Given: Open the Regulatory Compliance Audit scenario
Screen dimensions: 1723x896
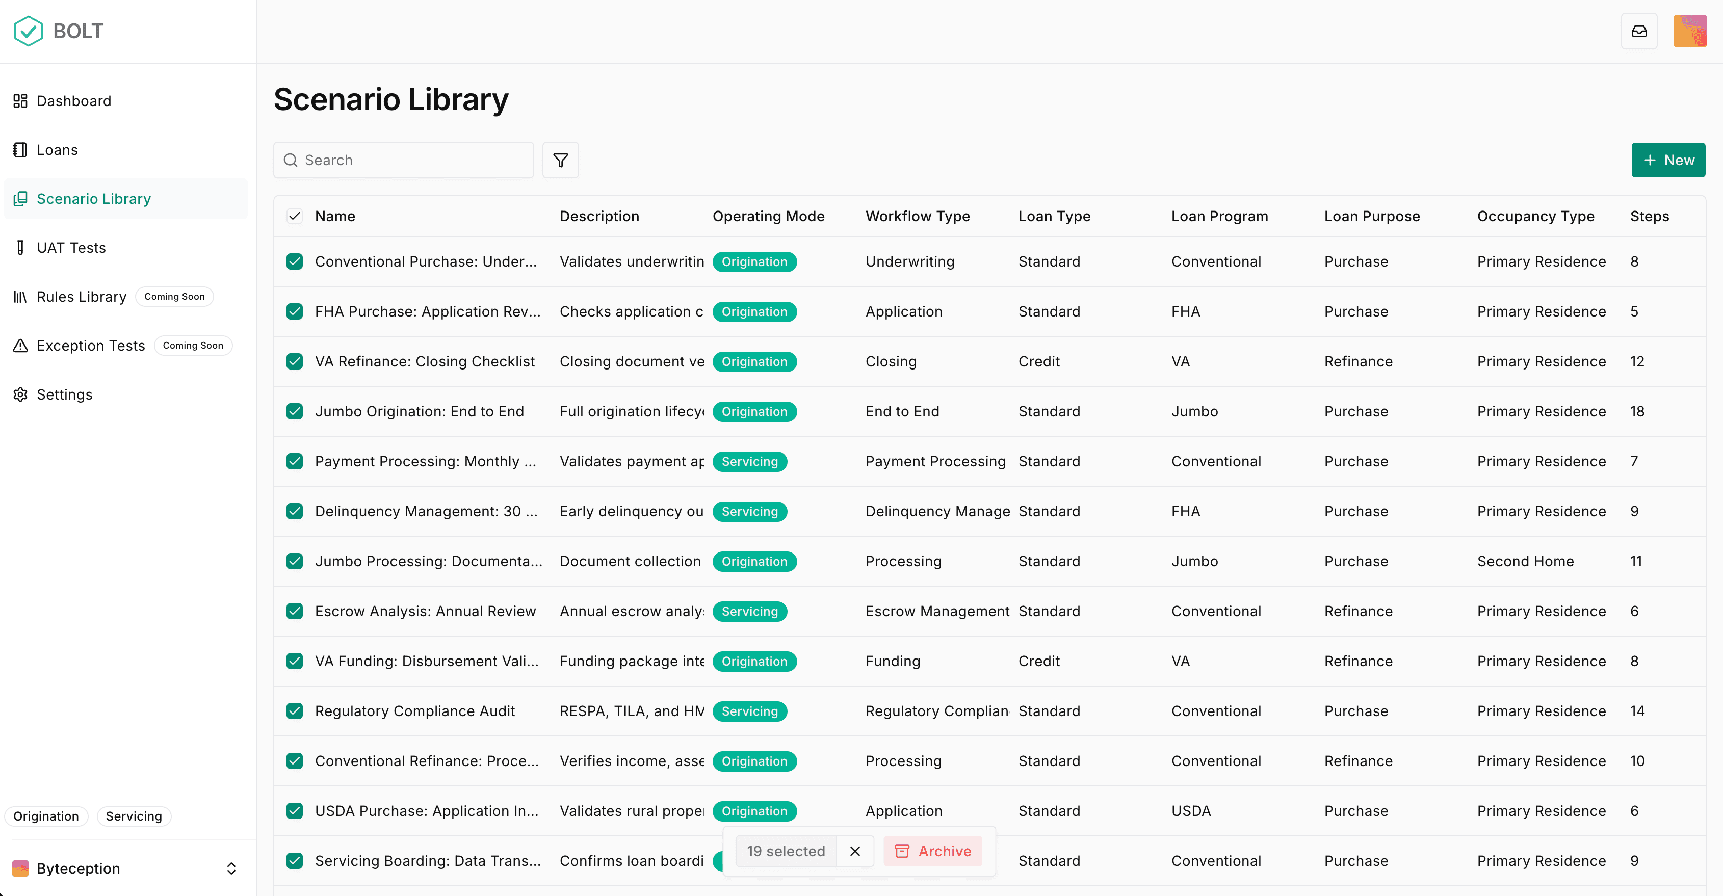Looking at the screenshot, I should click(415, 711).
